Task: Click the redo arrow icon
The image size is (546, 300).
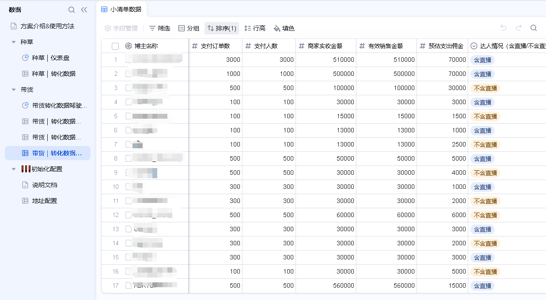Action: [x=519, y=28]
